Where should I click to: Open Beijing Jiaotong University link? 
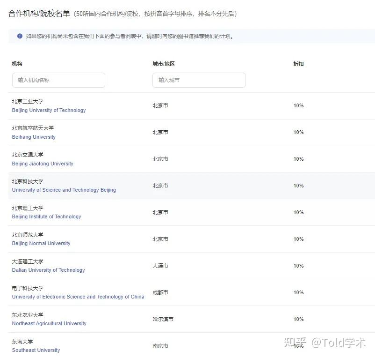coord(43,164)
